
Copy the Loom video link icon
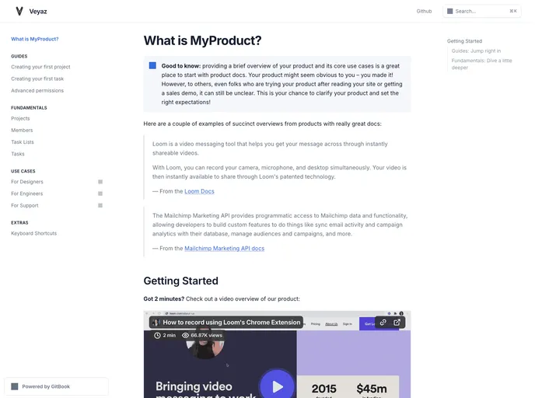tap(383, 323)
